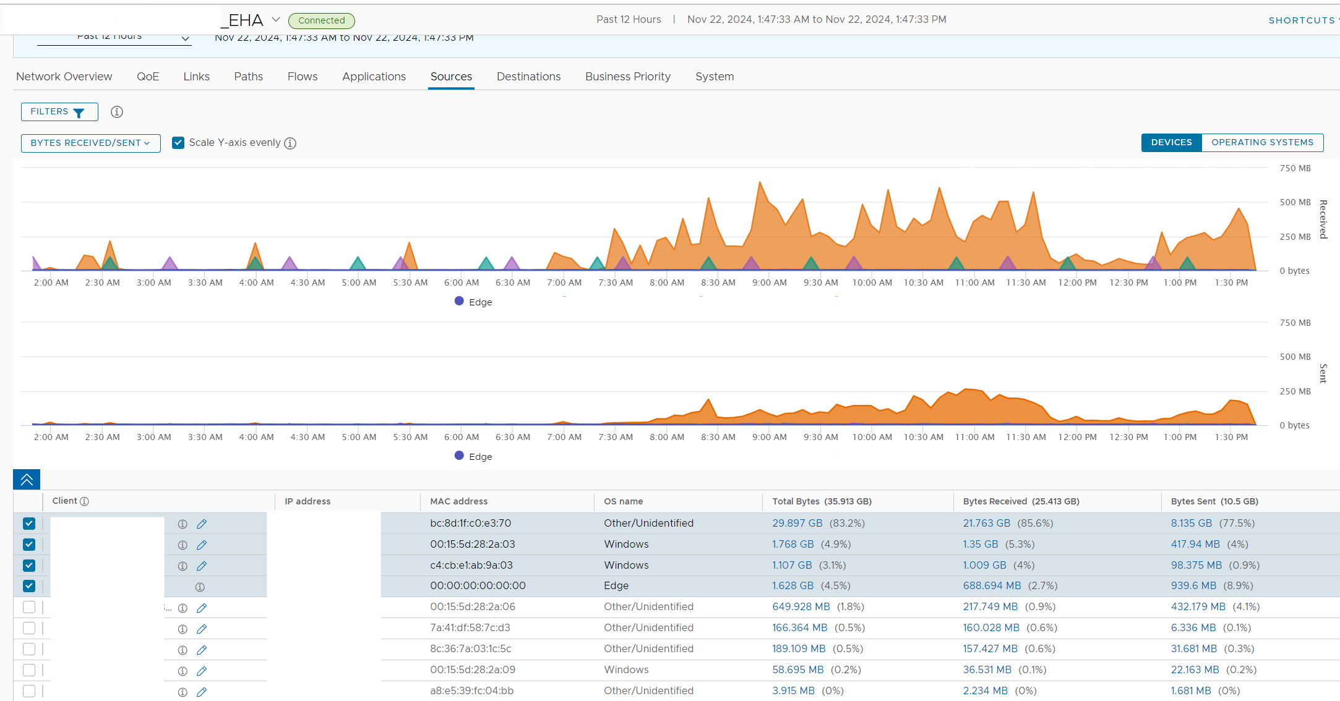This screenshot has height=701, width=1340.
Task: Click edit pencil for a8:e5:39:fc:04:bb row
Action: [x=202, y=692]
